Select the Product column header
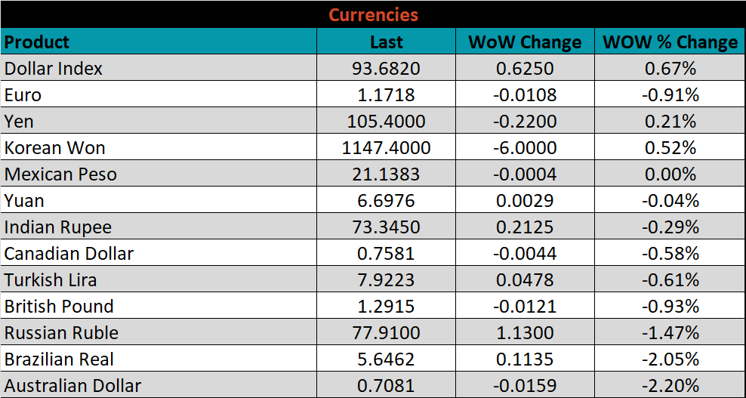Viewport: 746px width, 398px height. pyautogui.click(x=37, y=42)
